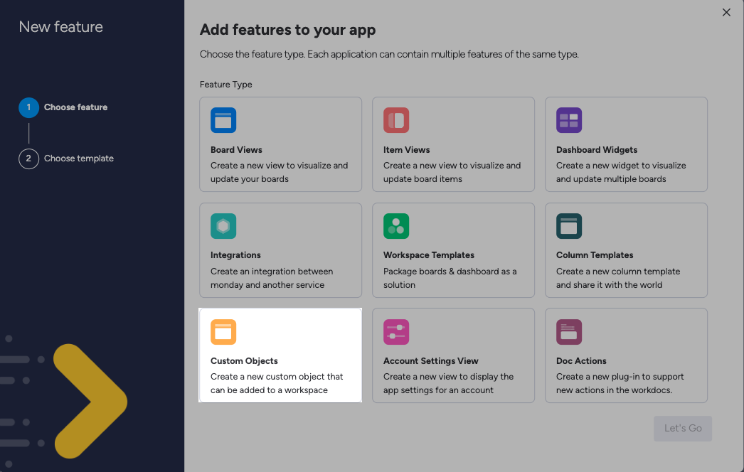Click the Custom Objects card title

pos(244,361)
